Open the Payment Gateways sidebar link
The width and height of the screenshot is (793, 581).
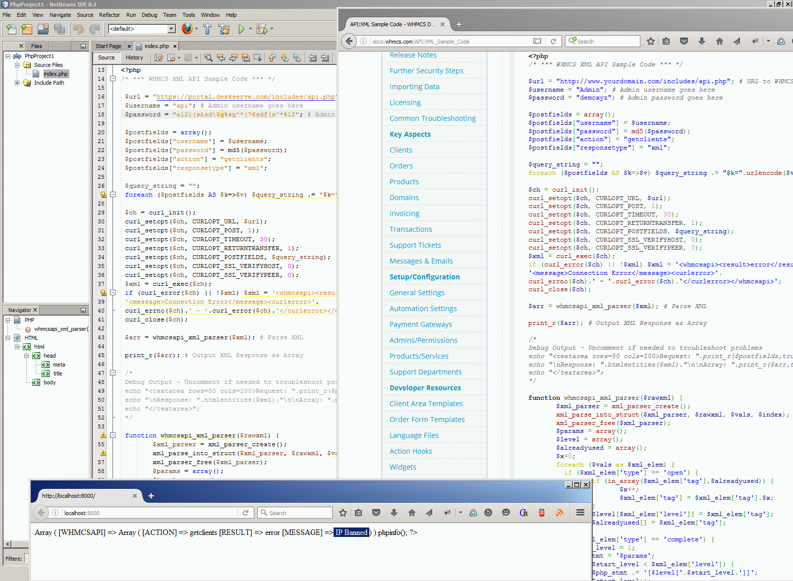click(x=420, y=324)
